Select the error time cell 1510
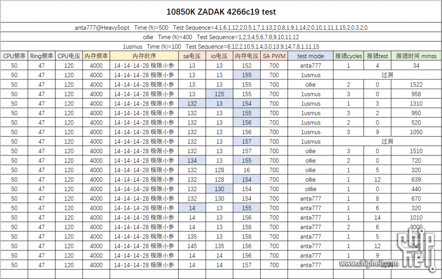 tap(416, 151)
